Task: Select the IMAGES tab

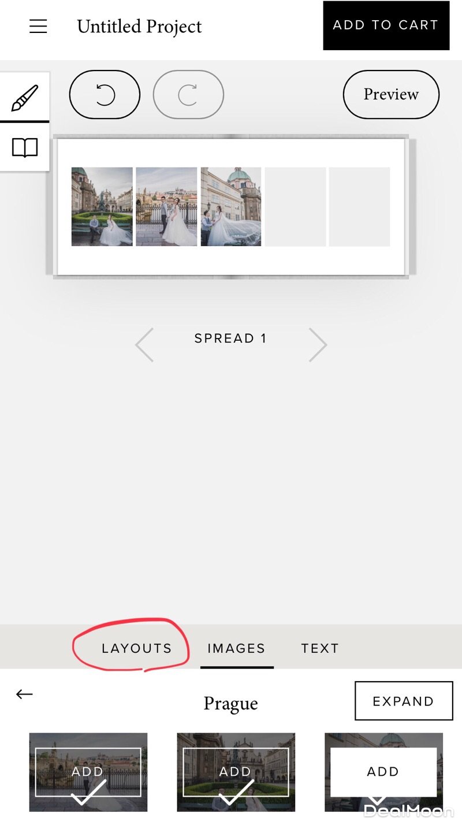Action: 236,648
